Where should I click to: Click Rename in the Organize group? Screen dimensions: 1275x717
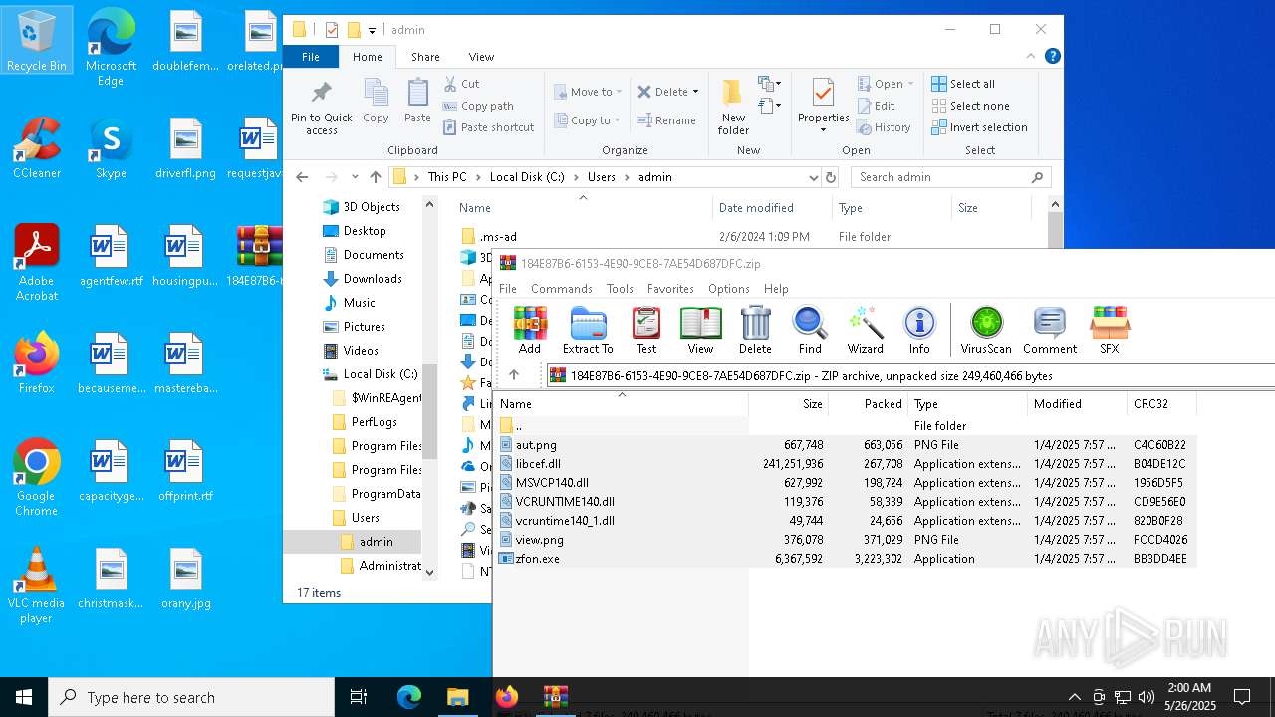click(666, 120)
